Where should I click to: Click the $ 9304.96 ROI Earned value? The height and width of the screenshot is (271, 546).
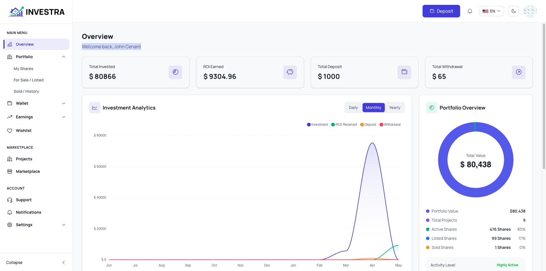[220, 77]
